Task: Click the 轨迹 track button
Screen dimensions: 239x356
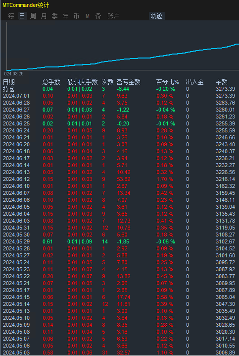Action: [156, 16]
